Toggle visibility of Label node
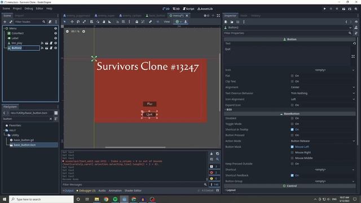The height and width of the screenshot is (203, 361). (55, 38)
